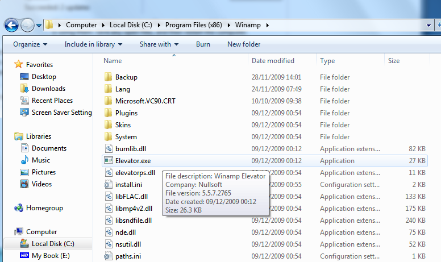Click 28/11/2009 14:01 date of Backup
Viewport: 441px width, 262px height.
pyautogui.click(x=276, y=77)
